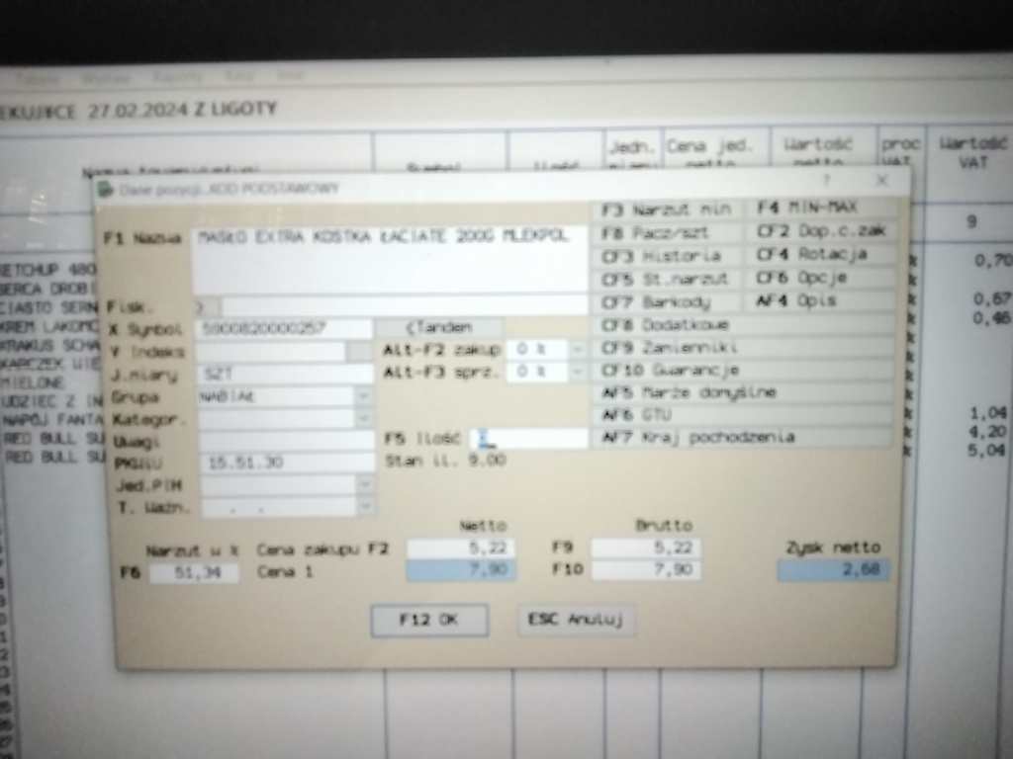Image resolution: width=1013 pixels, height=759 pixels.
Task: Focus the F1 Nazwa product name field
Action: (390, 259)
